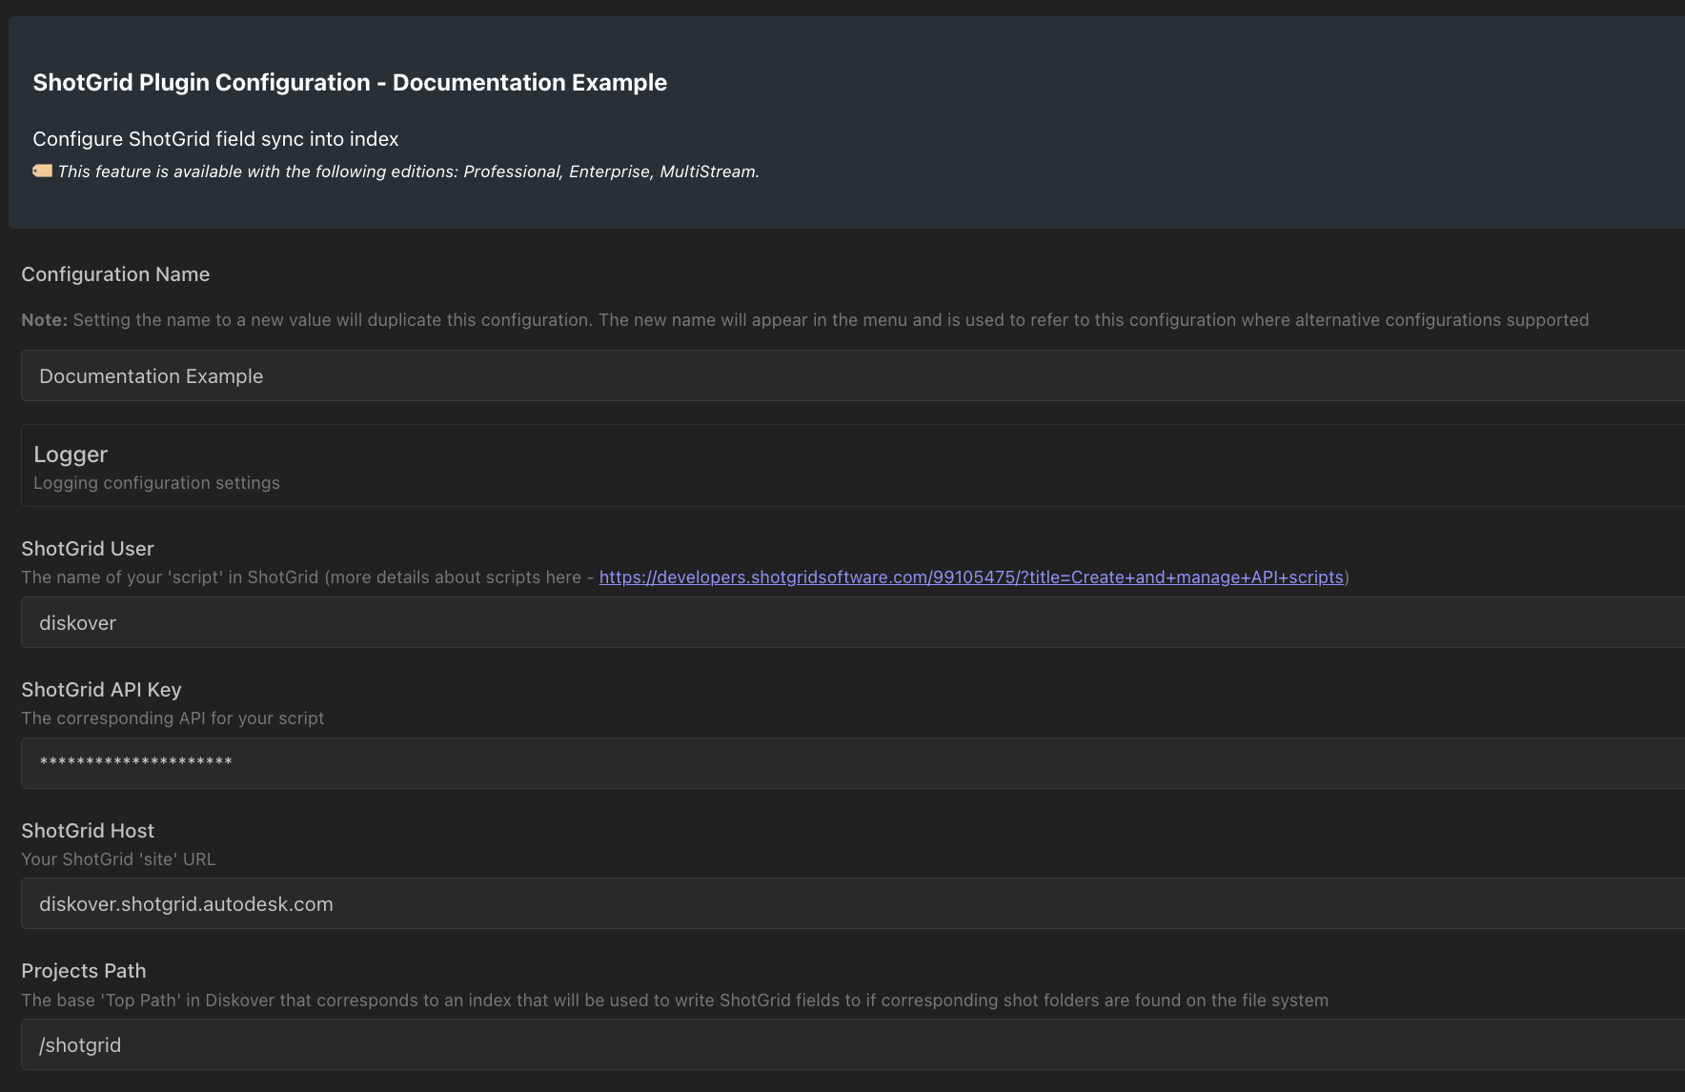Click the Configuration Name label
1685x1092 pixels.
click(x=115, y=274)
